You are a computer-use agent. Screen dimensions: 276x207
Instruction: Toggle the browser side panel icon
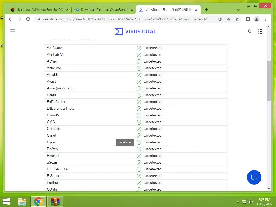[248, 19]
